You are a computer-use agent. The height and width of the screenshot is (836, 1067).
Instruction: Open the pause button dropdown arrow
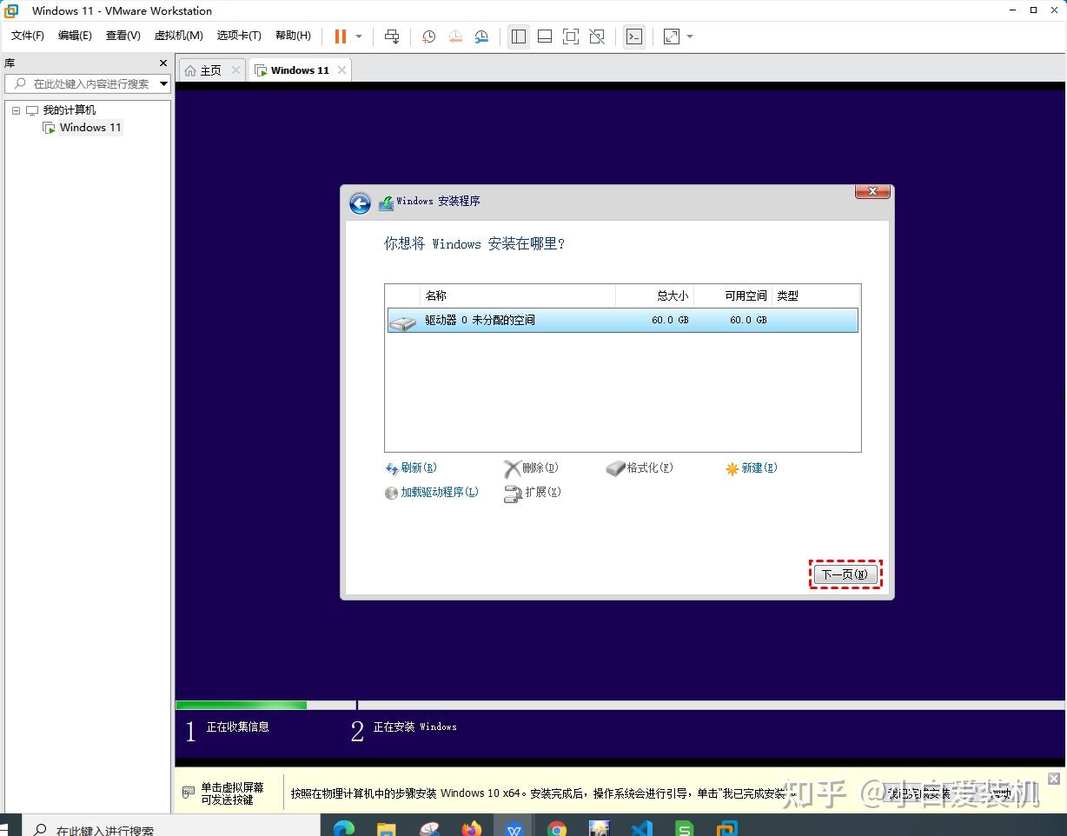(x=358, y=36)
